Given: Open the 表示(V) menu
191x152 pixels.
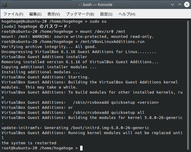Looking at the screenshot, I should click(x=54, y=14).
